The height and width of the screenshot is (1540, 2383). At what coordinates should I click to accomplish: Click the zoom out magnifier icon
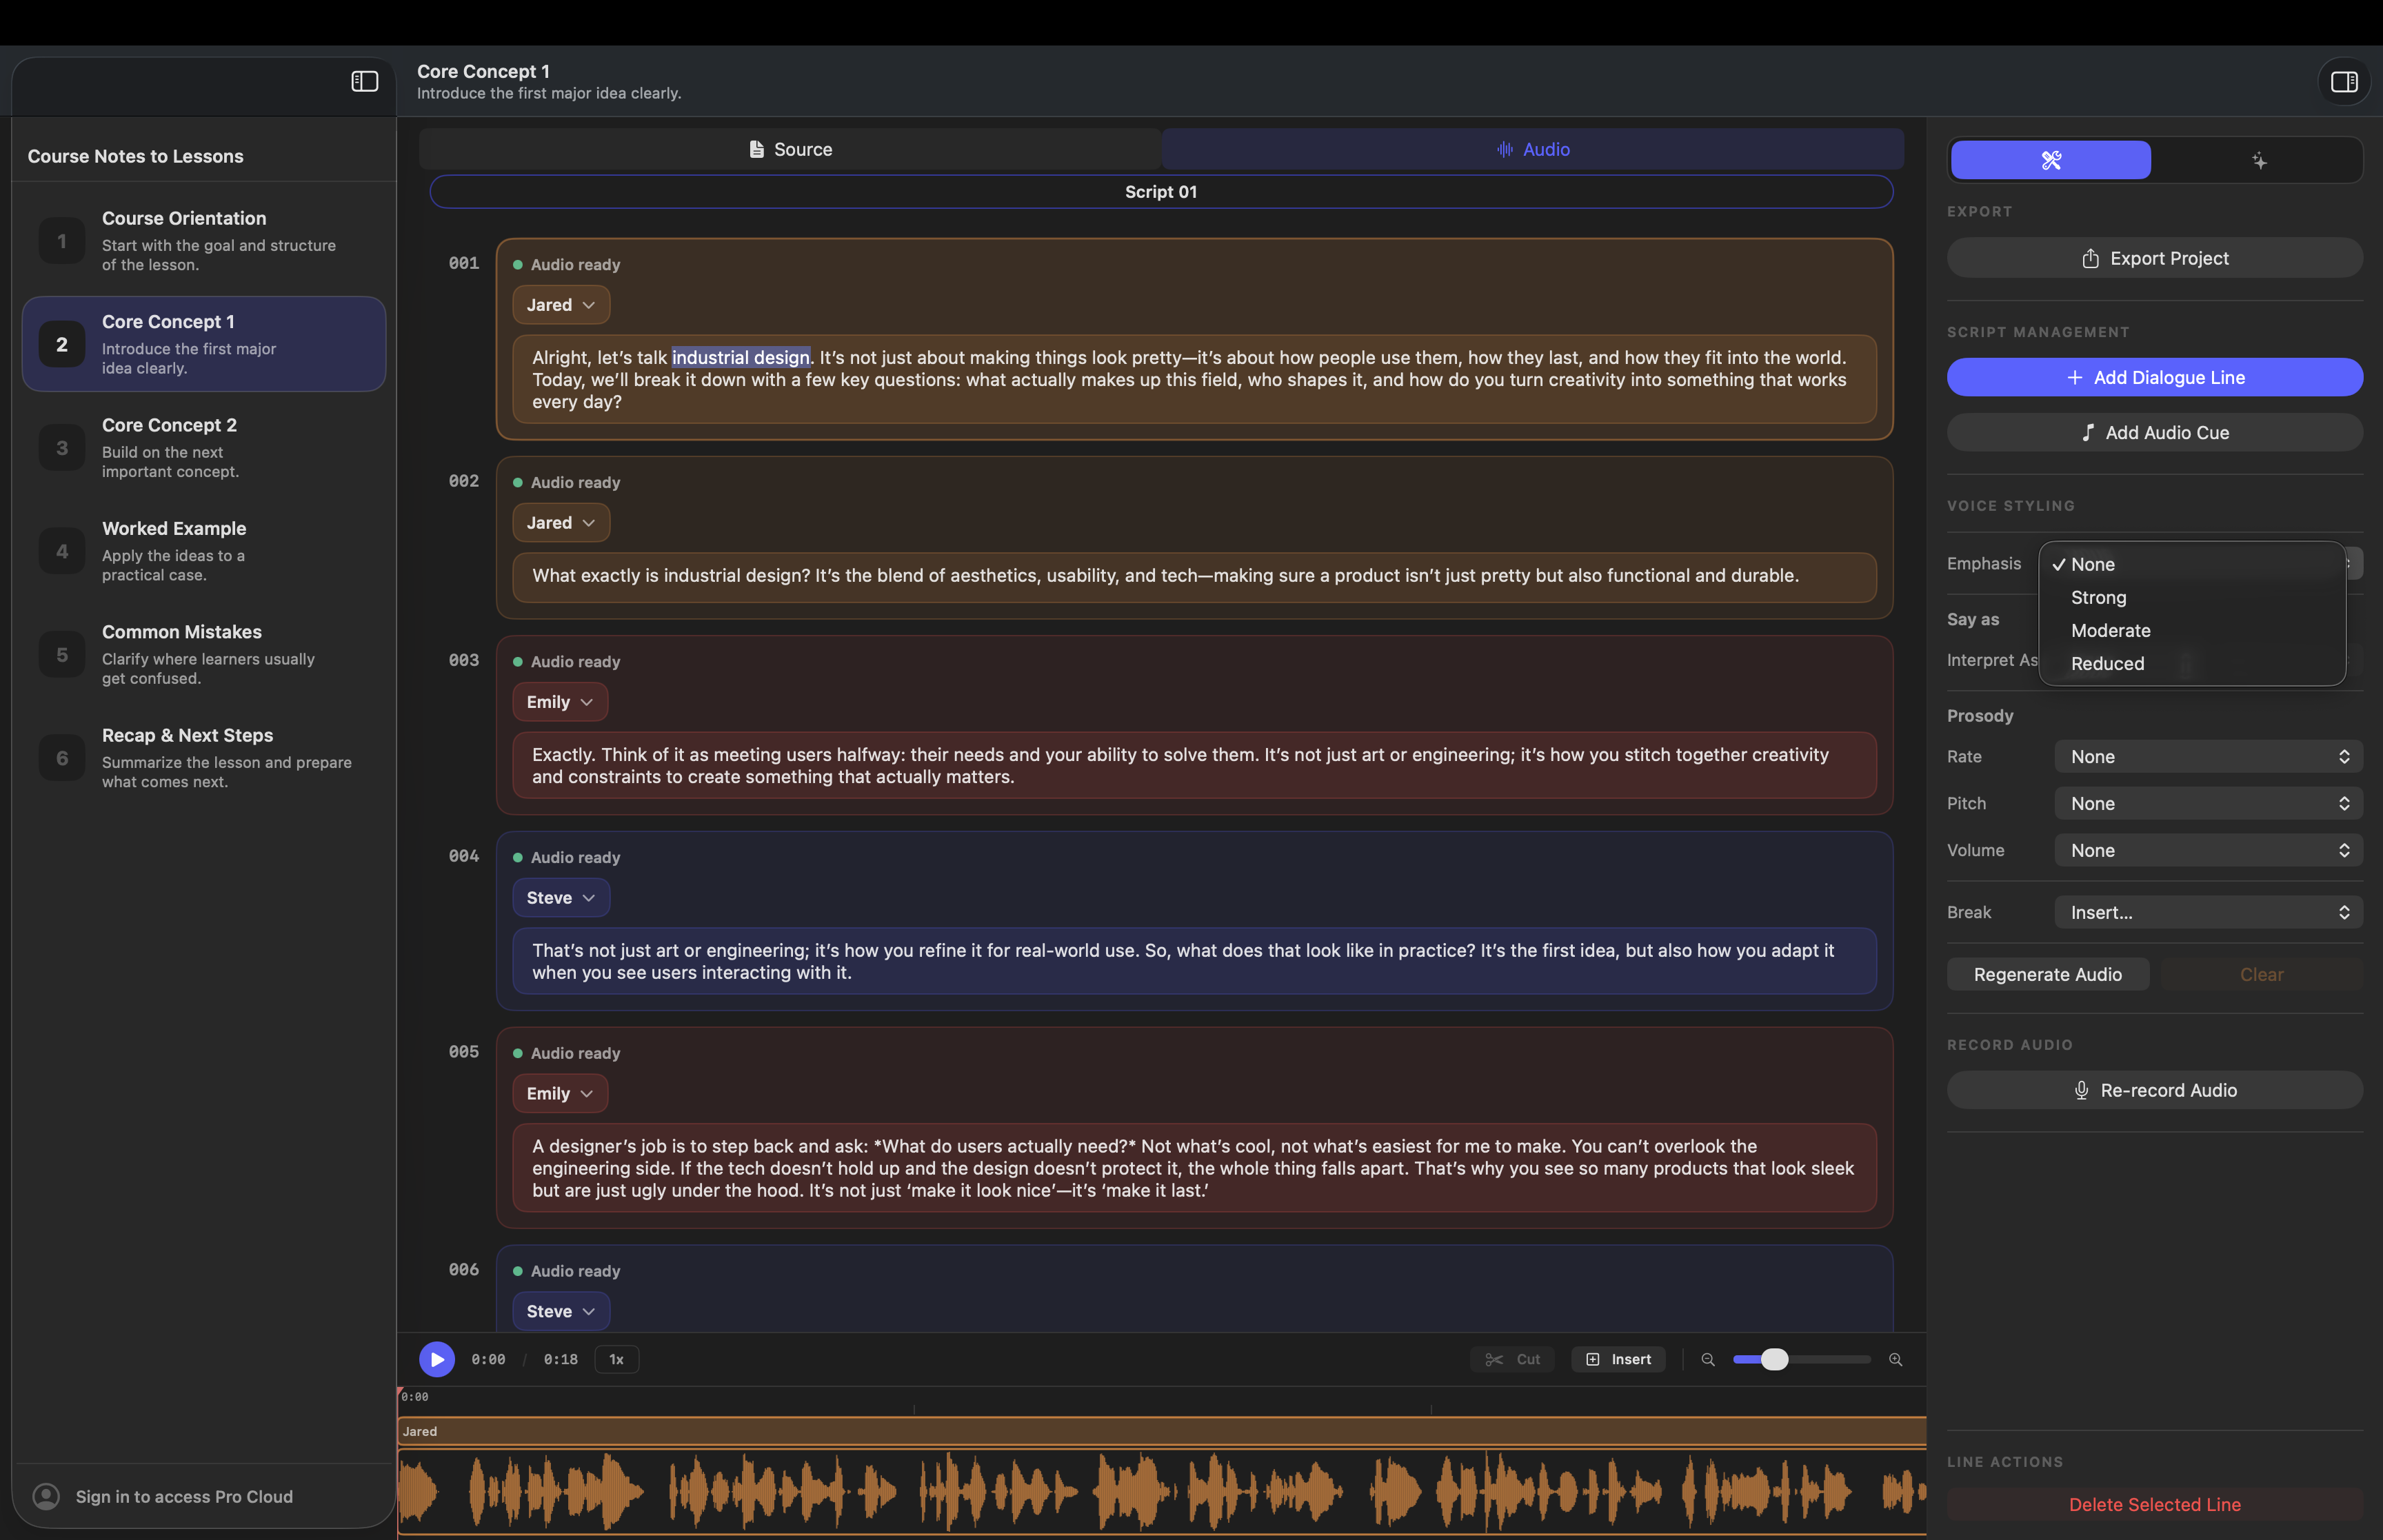[1708, 1359]
